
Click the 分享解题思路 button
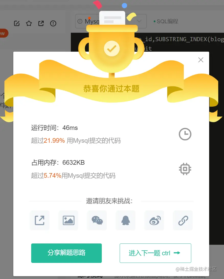(x=66, y=253)
